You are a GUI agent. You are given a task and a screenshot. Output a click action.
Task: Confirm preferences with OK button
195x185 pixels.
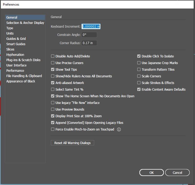151,173
